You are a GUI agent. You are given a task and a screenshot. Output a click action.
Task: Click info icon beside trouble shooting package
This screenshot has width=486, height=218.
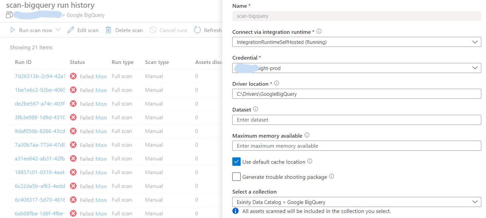tap(332, 176)
